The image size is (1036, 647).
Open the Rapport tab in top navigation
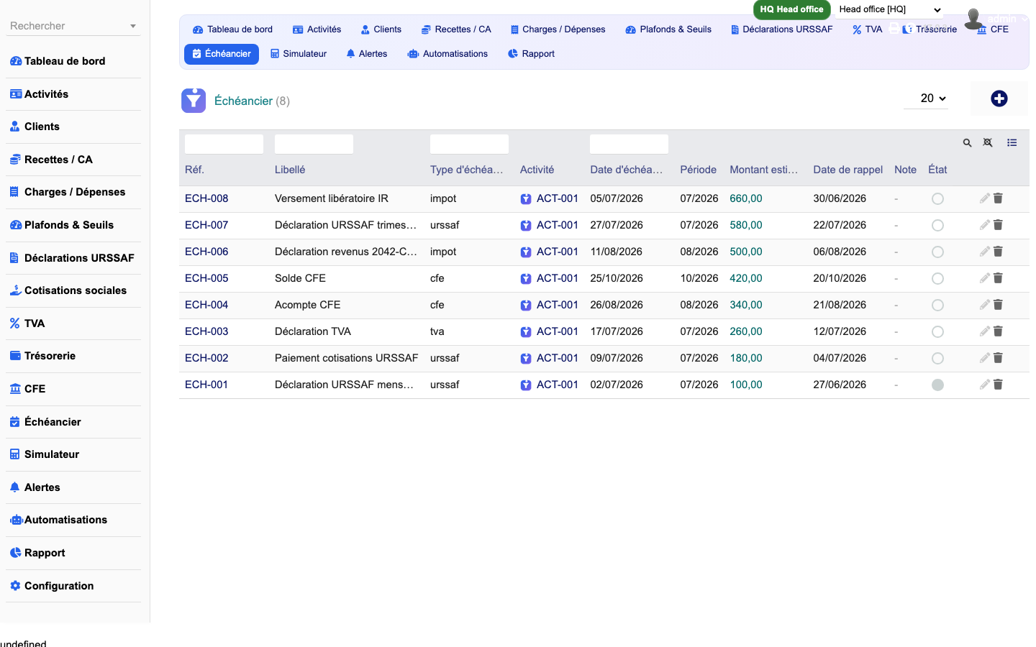click(531, 54)
